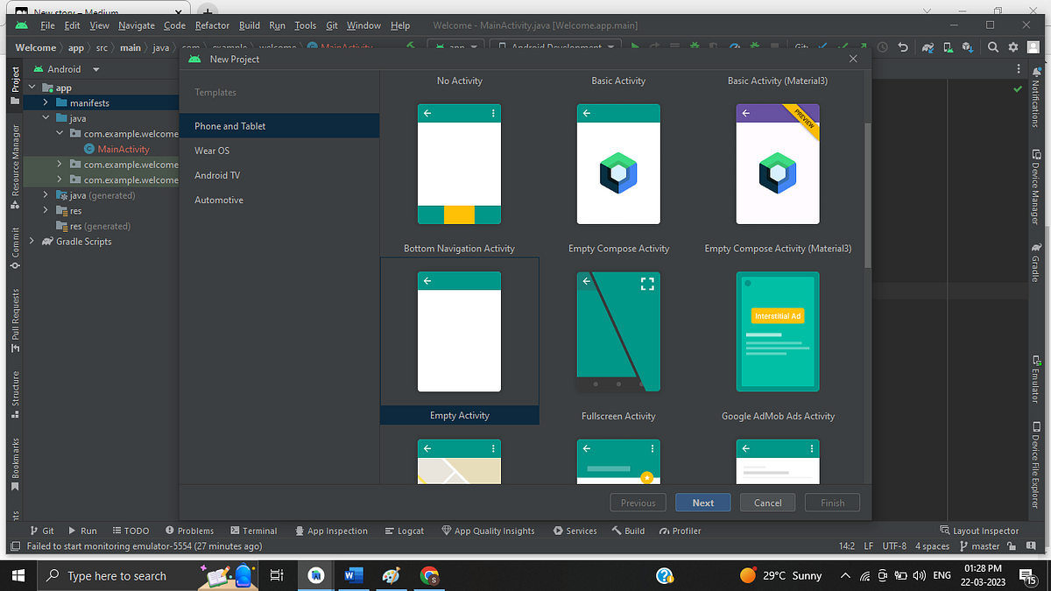Open the Logcat tool window

(404, 530)
